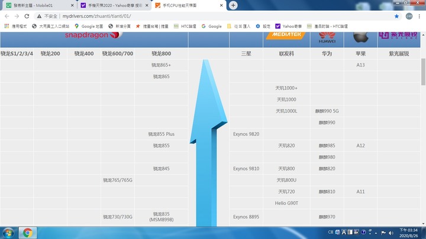Viewport: 426px width, 239px height.
Task: Reload the current page
Action: [27, 17]
